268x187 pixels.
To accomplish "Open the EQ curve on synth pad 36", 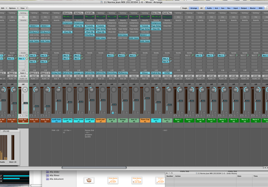I will 90,17.
